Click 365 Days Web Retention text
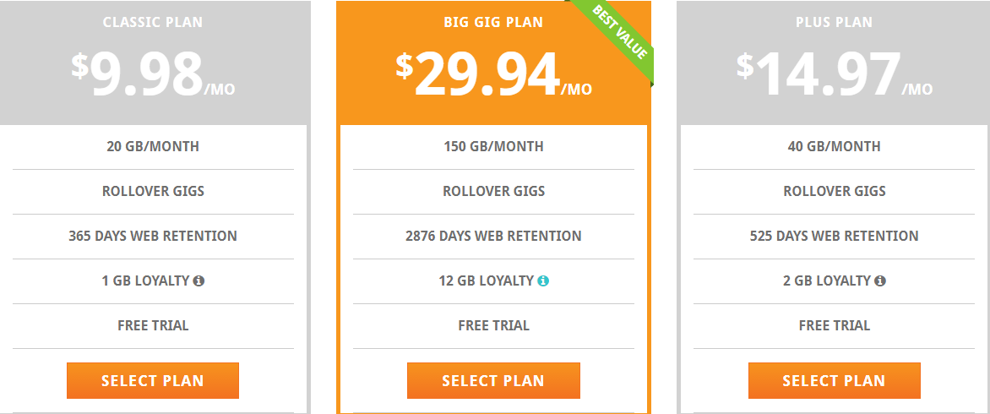 pos(153,236)
